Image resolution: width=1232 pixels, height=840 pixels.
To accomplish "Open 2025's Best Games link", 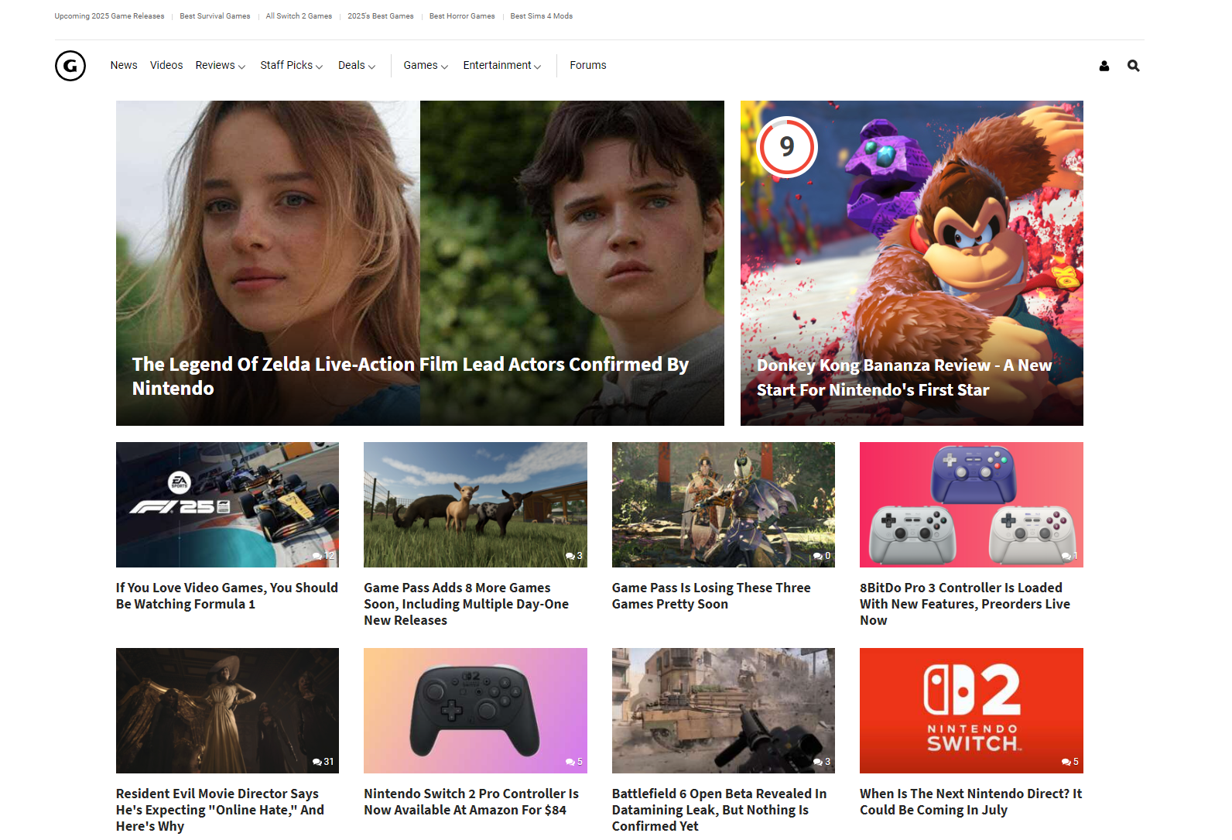I will (381, 16).
